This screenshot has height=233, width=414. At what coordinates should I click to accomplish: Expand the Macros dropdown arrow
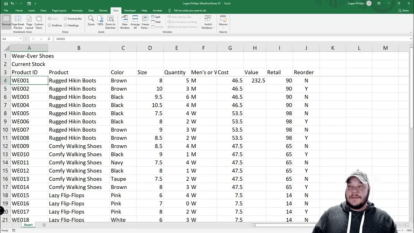223,28
